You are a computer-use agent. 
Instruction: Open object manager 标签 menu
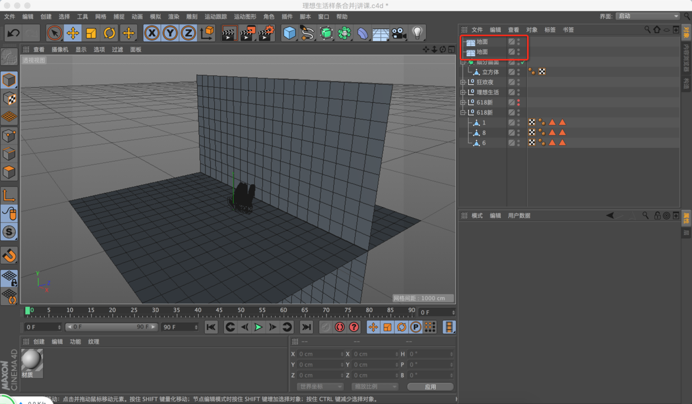550,30
